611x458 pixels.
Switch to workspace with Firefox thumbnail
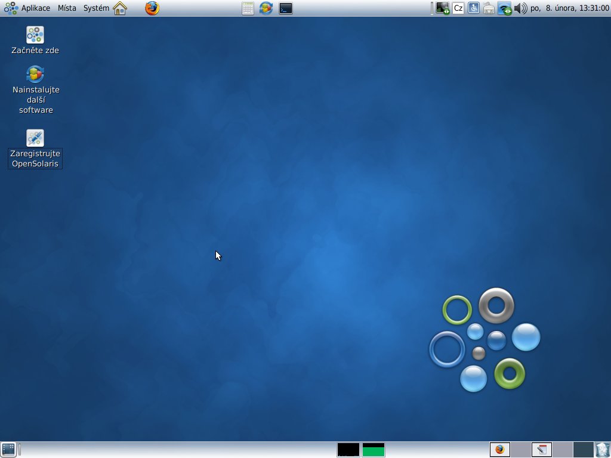tap(500, 449)
